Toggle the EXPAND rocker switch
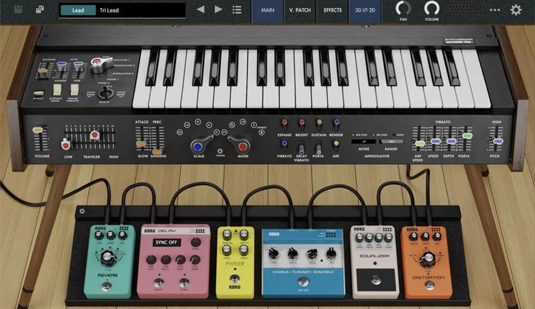The image size is (535, 309). tap(284, 124)
